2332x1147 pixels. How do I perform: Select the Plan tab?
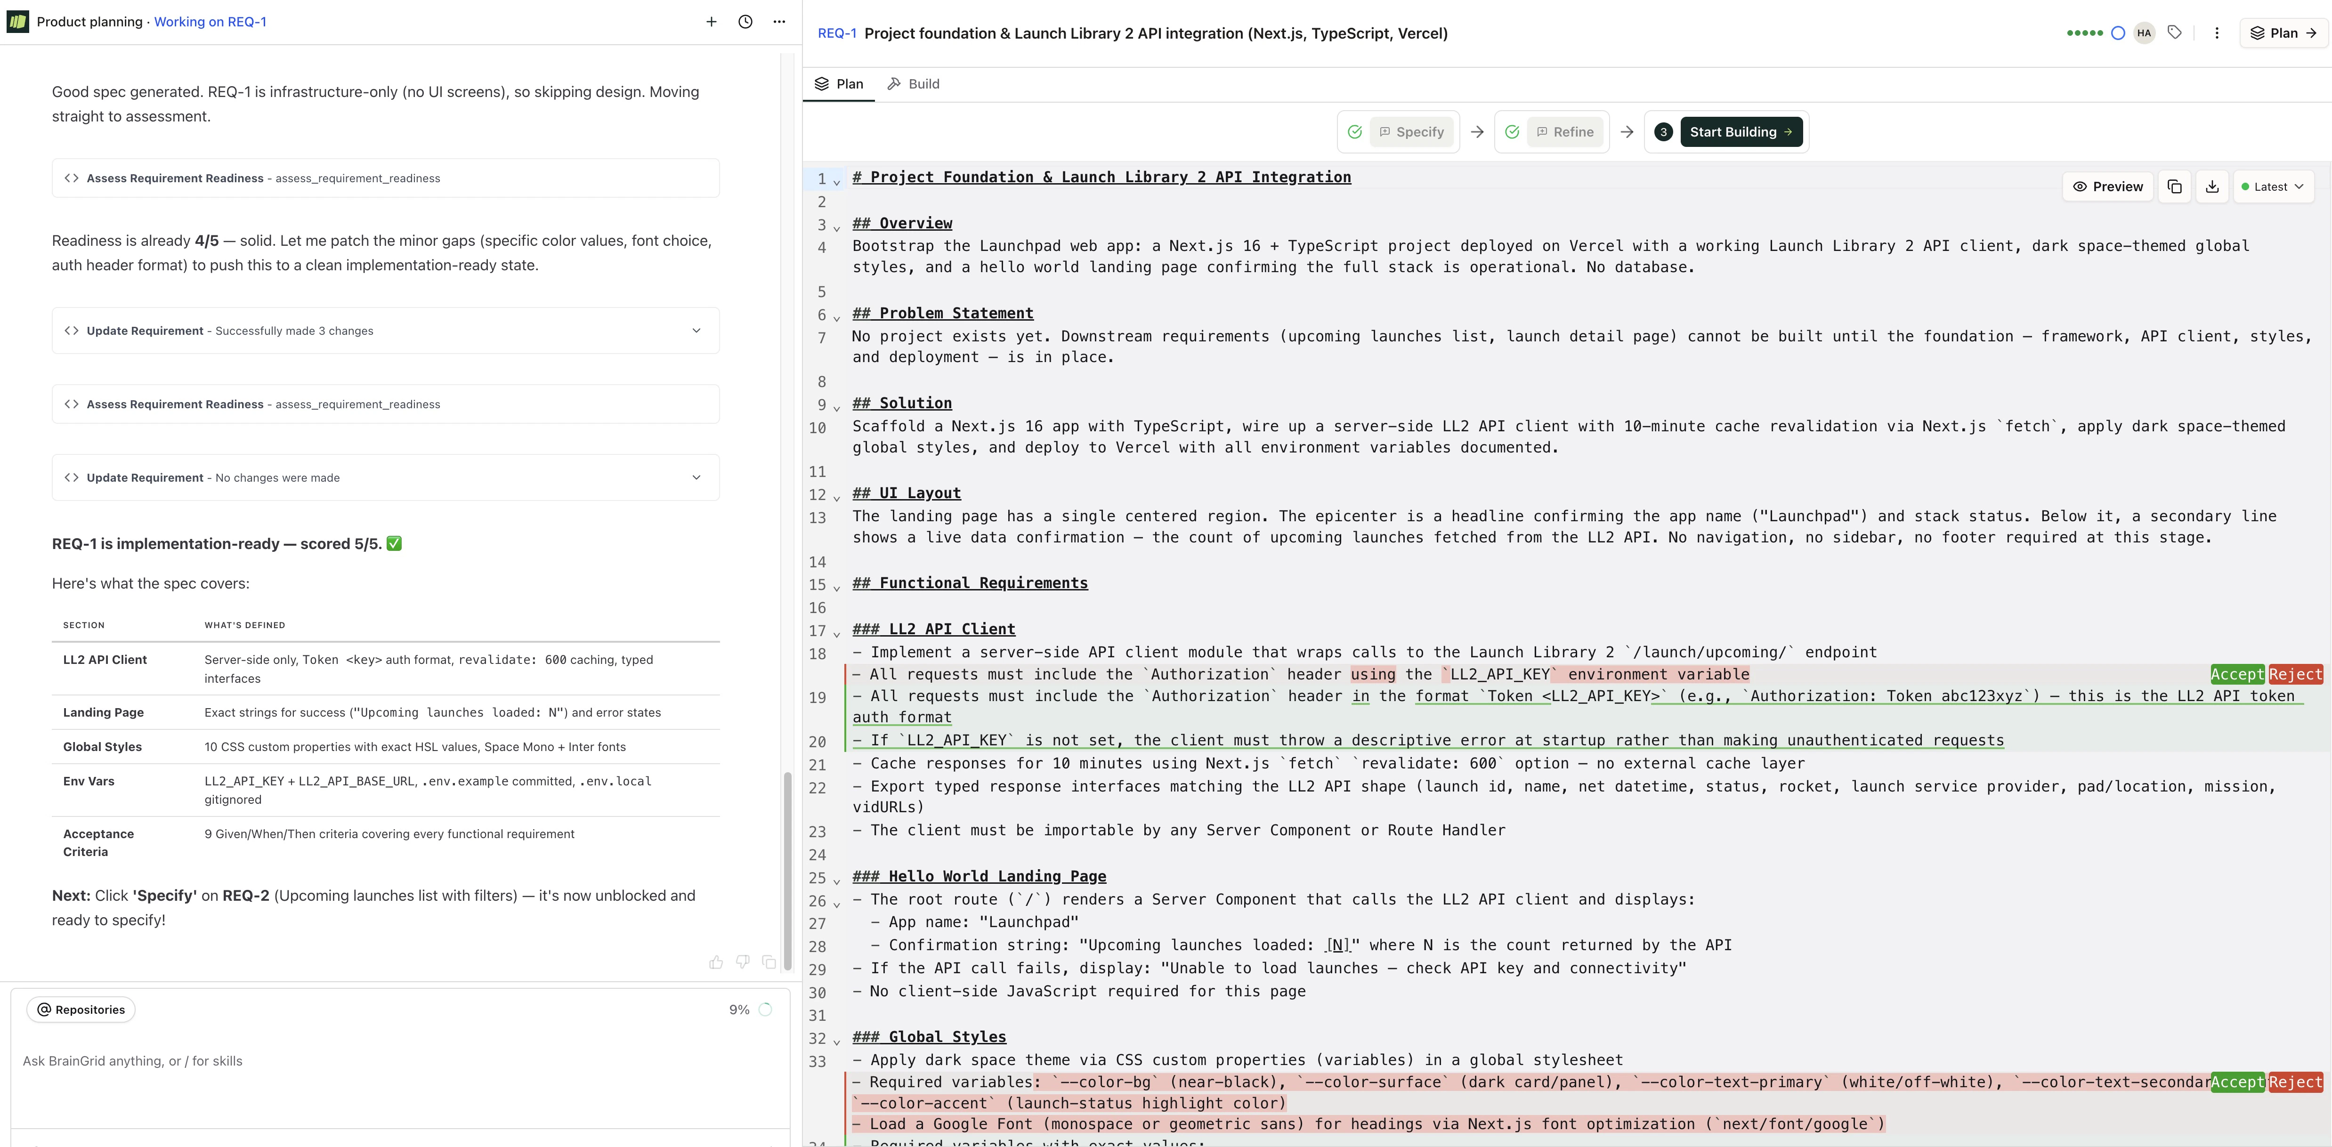(838, 83)
